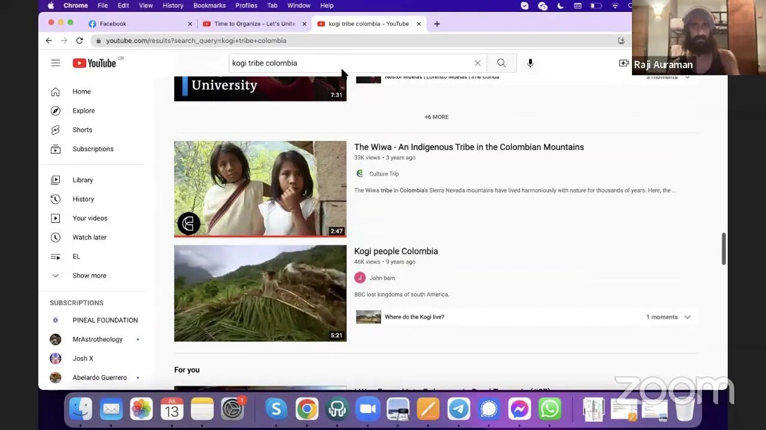The image size is (766, 430).
Task: Visit the John barn channel
Action: (382, 278)
